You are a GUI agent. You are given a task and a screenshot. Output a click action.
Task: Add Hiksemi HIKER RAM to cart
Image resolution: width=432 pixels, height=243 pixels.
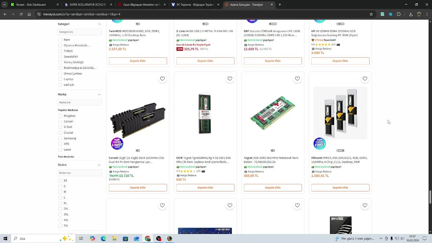340,188
